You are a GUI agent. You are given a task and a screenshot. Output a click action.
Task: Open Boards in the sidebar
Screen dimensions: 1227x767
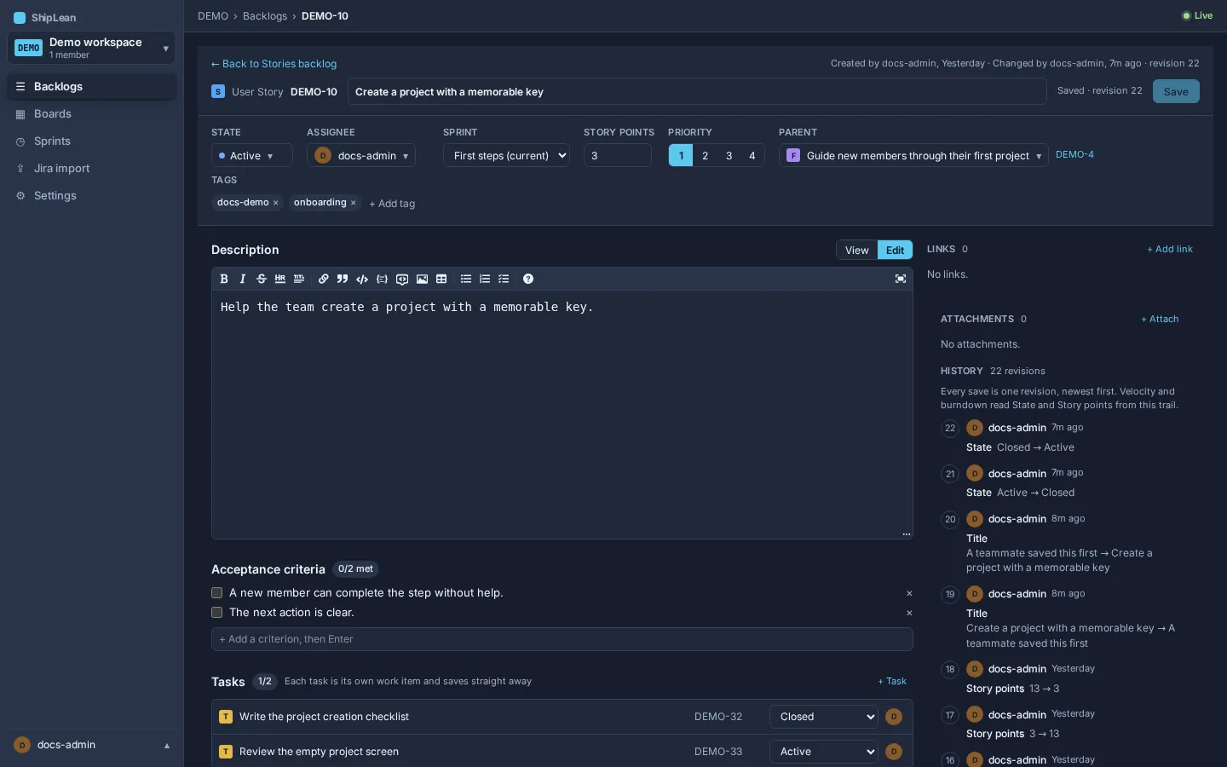(91, 113)
